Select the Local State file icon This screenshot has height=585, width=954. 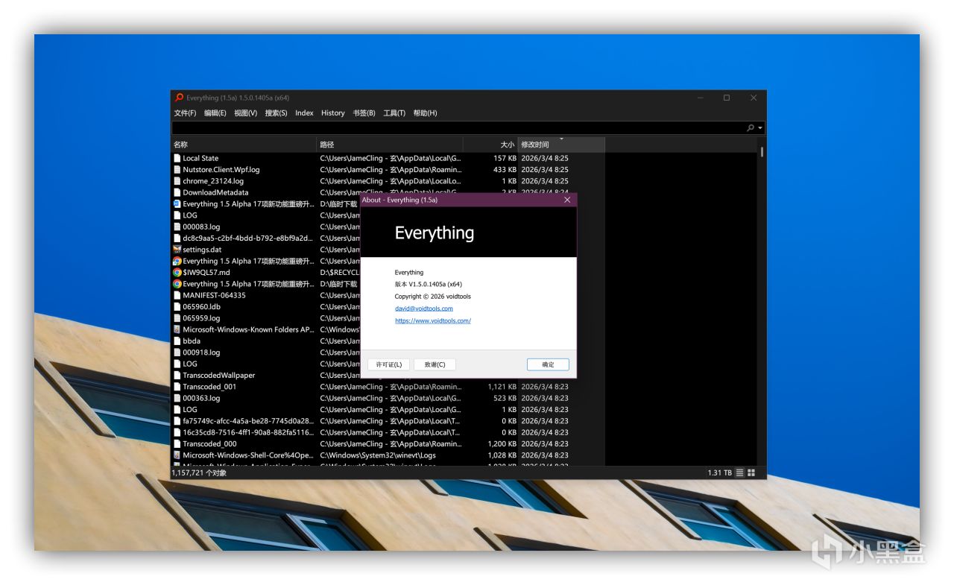(177, 158)
